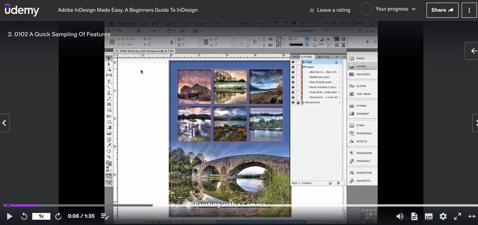Viewport: 478px width, 225px height.
Task: Open the Typography workspace dropdown
Action: (305, 31)
